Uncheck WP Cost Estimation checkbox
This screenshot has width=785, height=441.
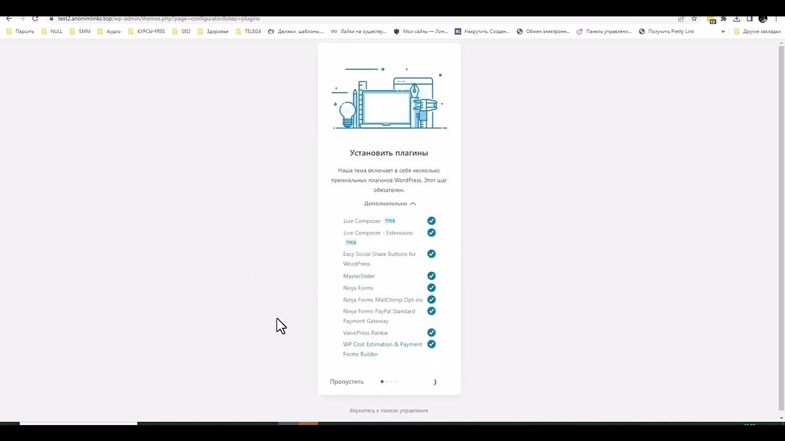point(431,344)
